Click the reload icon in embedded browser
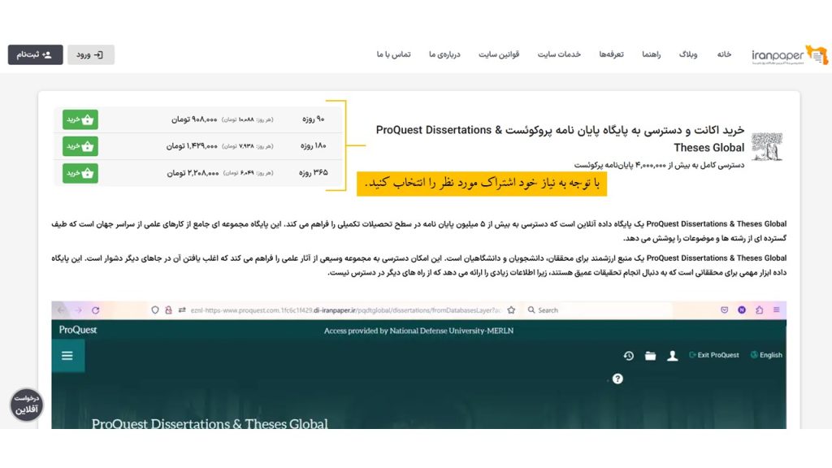Image resolution: width=832 pixels, height=468 pixels. click(96, 310)
